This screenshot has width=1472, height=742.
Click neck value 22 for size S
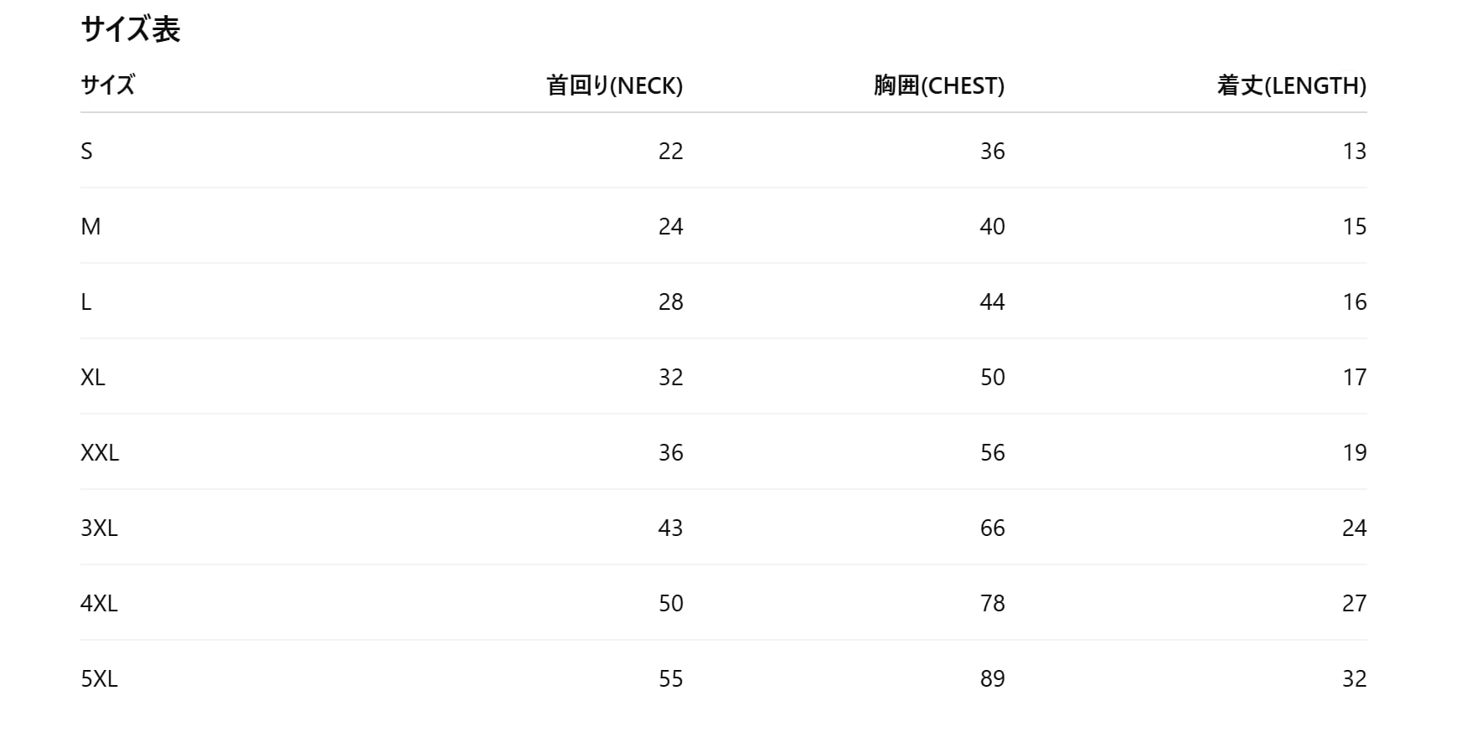(670, 152)
